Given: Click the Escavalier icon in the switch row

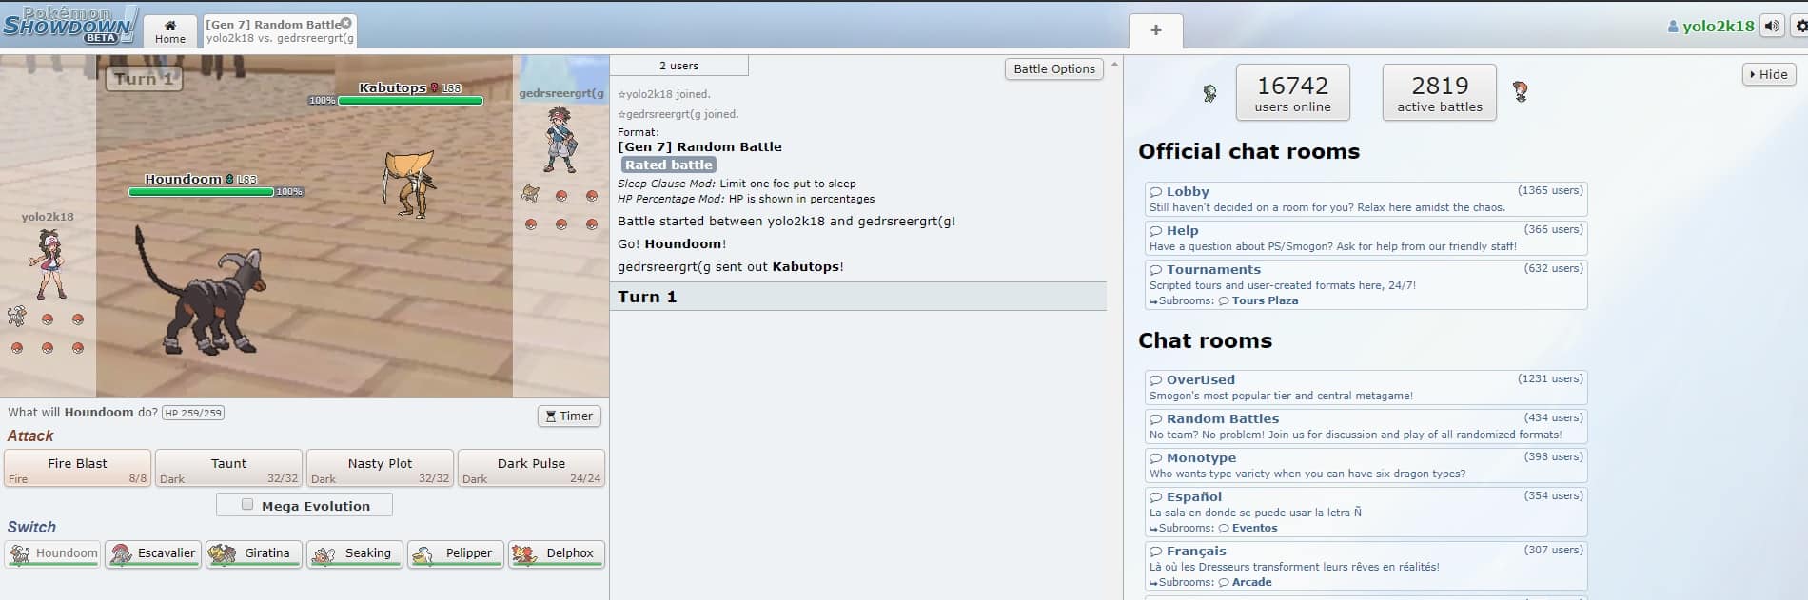Looking at the screenshot, I should (x=121, y=553).
